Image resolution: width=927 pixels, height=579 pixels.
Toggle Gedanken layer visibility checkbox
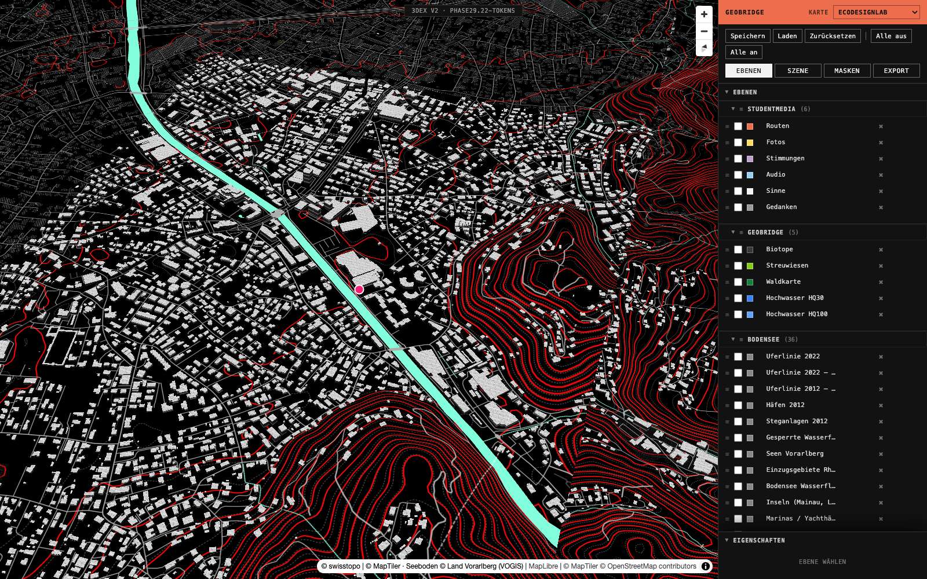[x=738, y=207]
